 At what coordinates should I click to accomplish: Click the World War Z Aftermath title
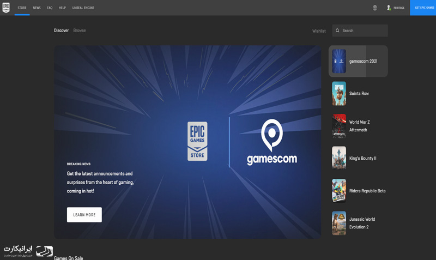pyautogui.click(x=360, y=126)
